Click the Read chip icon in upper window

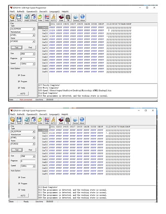click(x=27, y=18)
